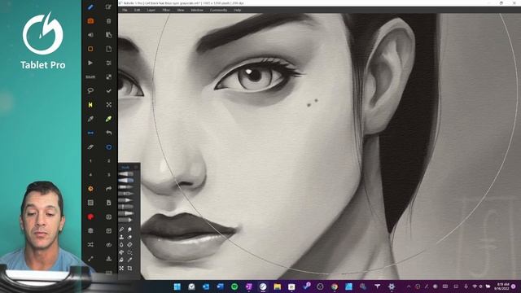Click the blank page new document icon
Image resolution: width=521 pixels, height=293 pixels.
[x=108, y=49]
